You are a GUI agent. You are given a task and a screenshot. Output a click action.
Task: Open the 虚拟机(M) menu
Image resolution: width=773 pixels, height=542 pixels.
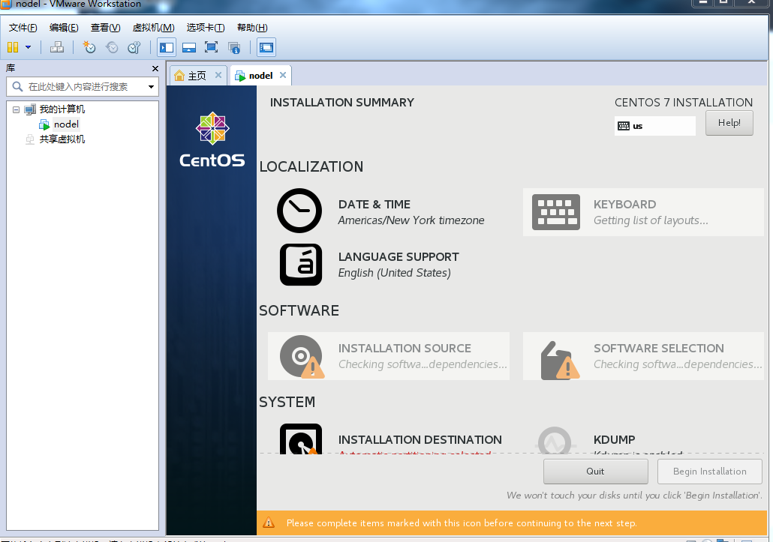click(153, 28)
